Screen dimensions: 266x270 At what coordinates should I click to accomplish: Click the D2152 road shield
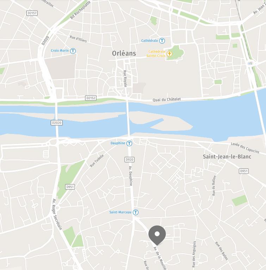coord(91,98)
